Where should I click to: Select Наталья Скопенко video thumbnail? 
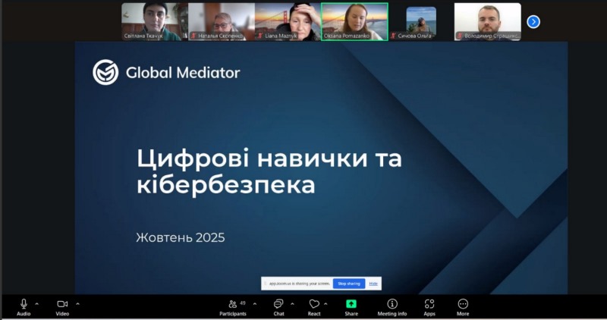coord(222,22)
